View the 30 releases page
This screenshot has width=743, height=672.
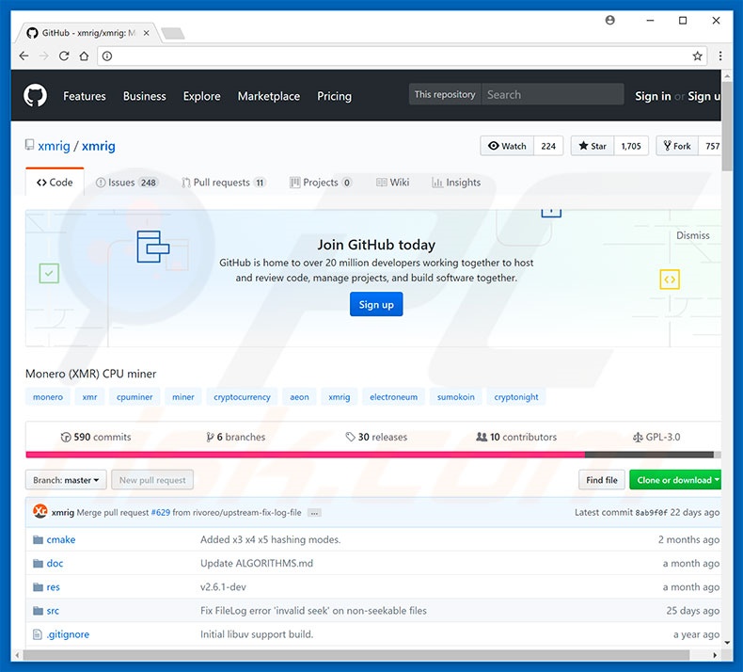(x=376, y=437)
